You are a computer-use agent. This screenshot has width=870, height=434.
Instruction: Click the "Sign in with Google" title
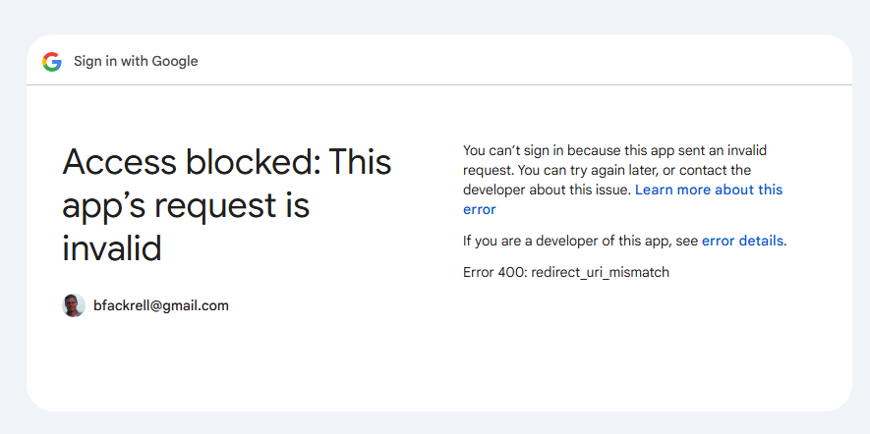pyautogui.click(x=136, y=61)
